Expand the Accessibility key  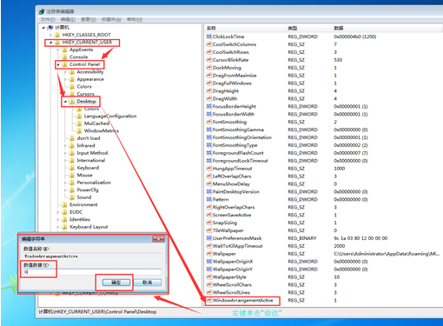(65, 72)
